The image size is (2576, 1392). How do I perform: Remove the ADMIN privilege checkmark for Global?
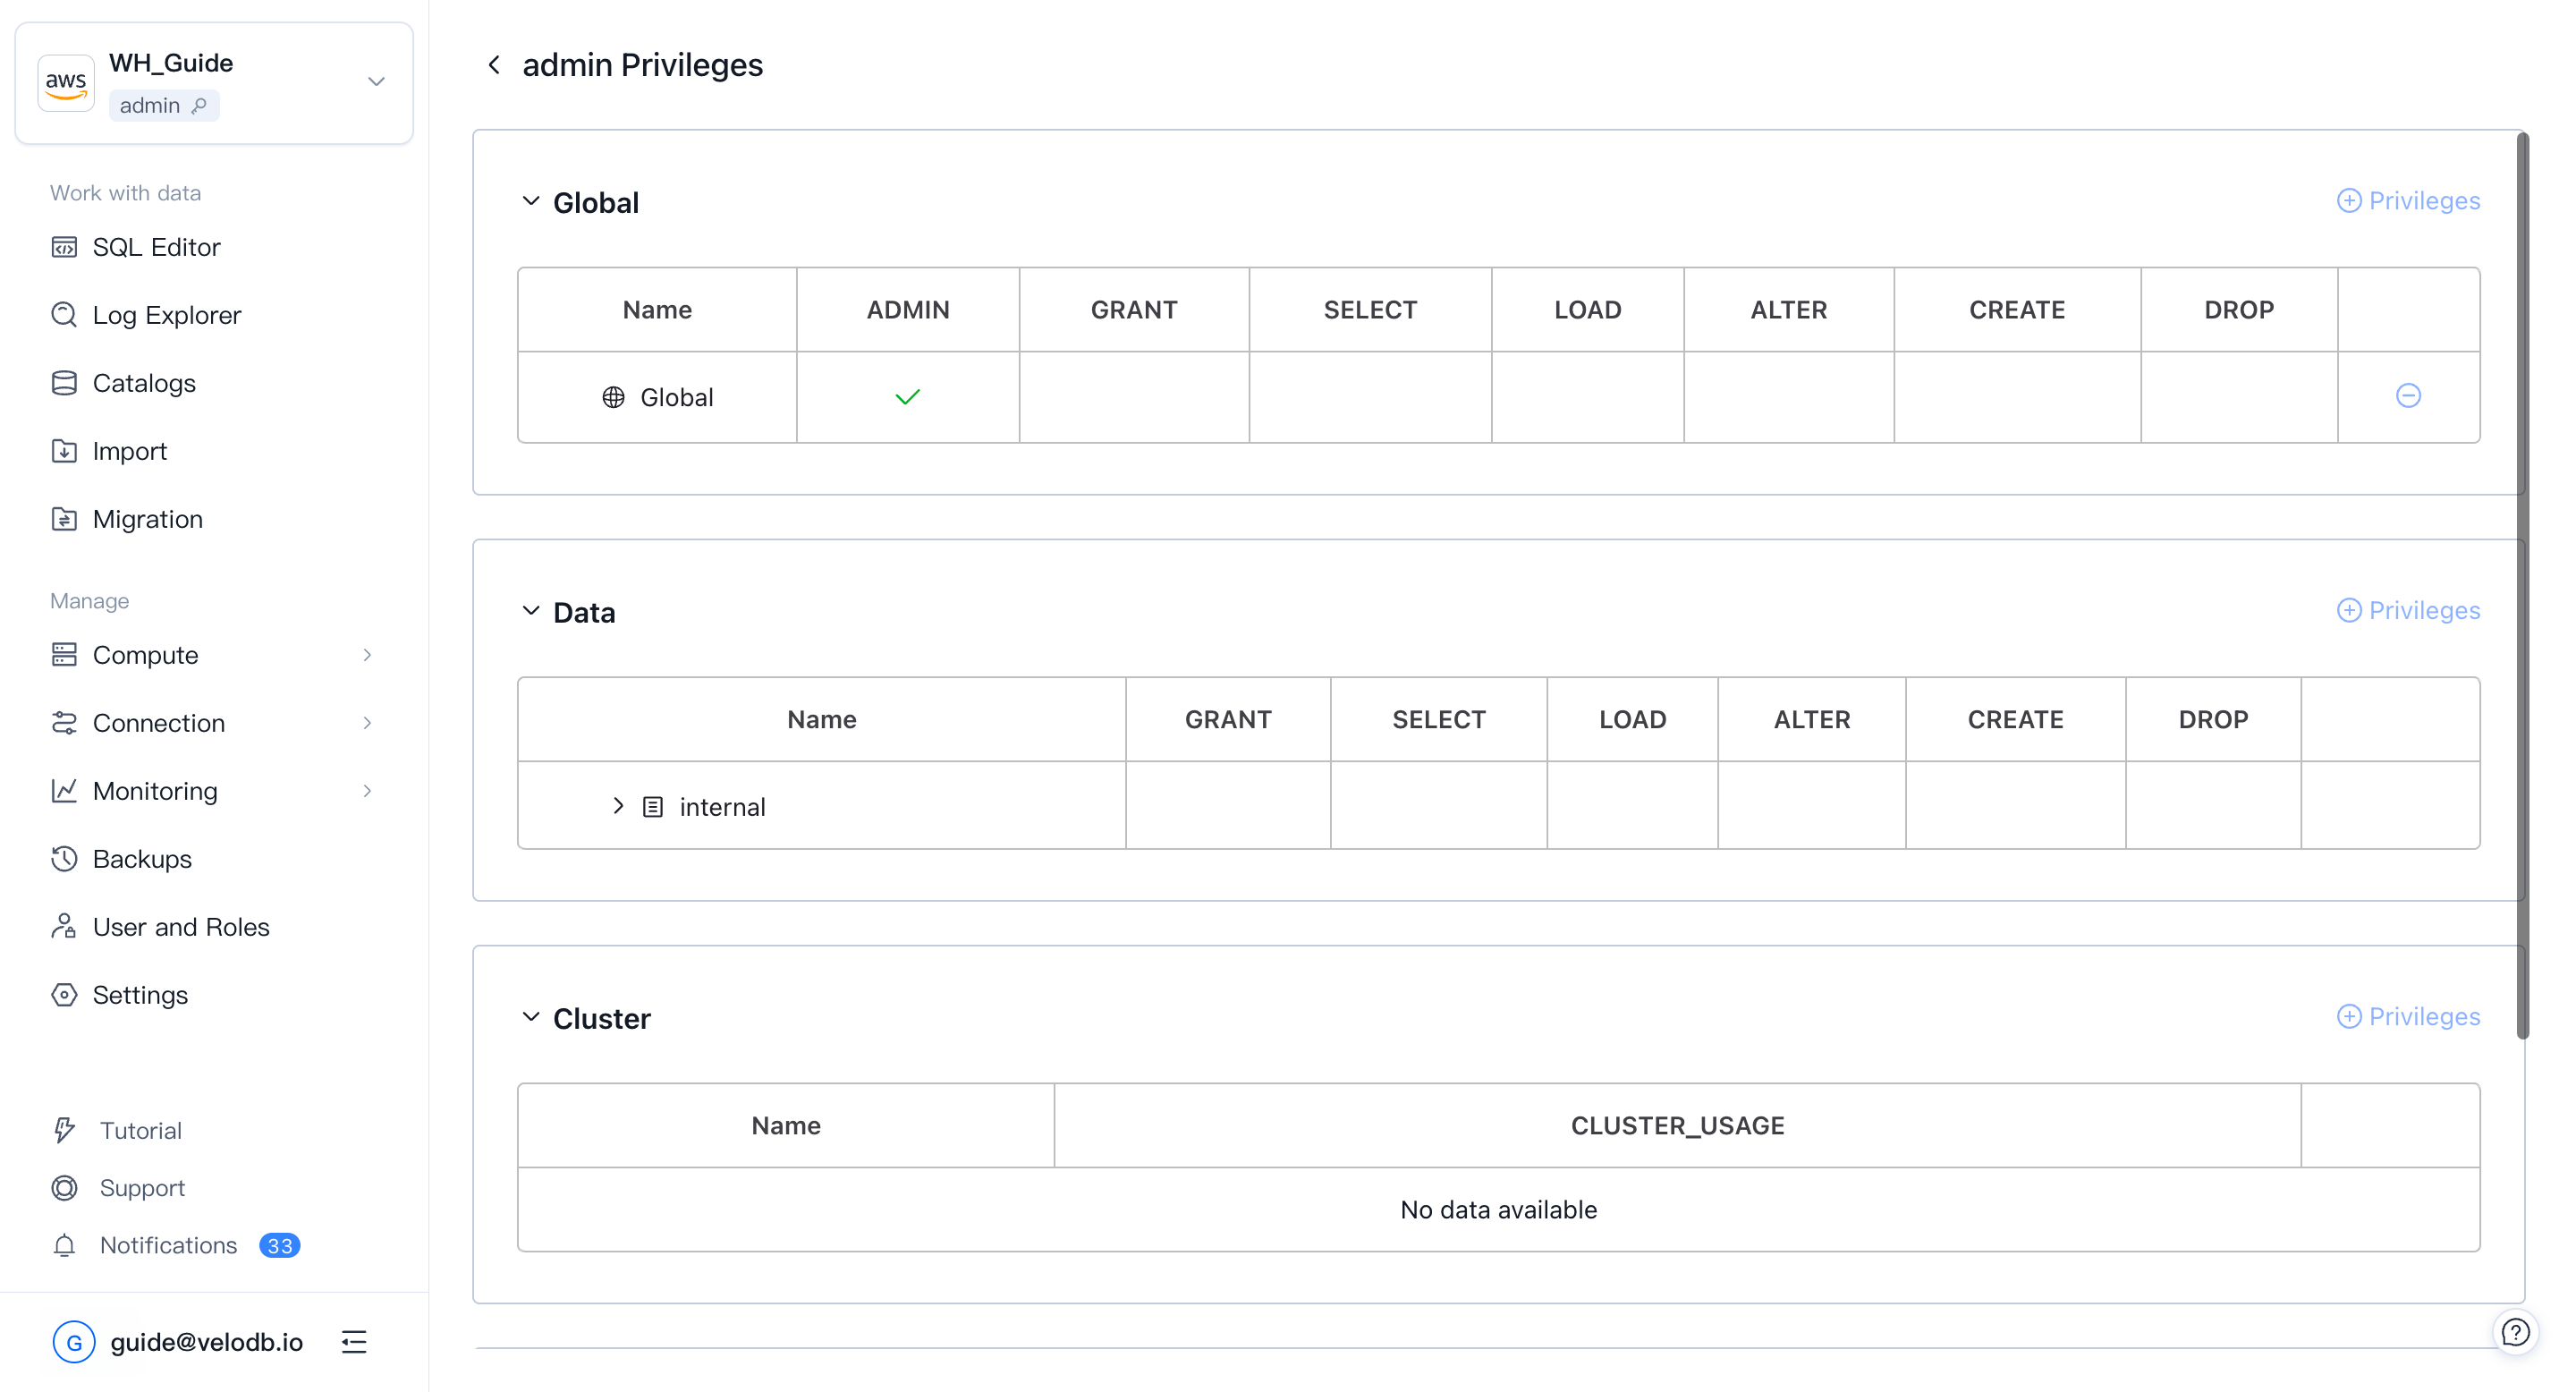click(907, 396)
